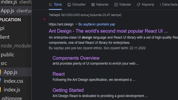Switch to the Videolar tab

click(x=123, y=4)
